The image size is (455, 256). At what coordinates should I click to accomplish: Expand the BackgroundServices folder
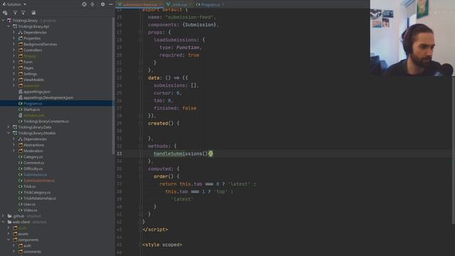click(x=14, y=44)
